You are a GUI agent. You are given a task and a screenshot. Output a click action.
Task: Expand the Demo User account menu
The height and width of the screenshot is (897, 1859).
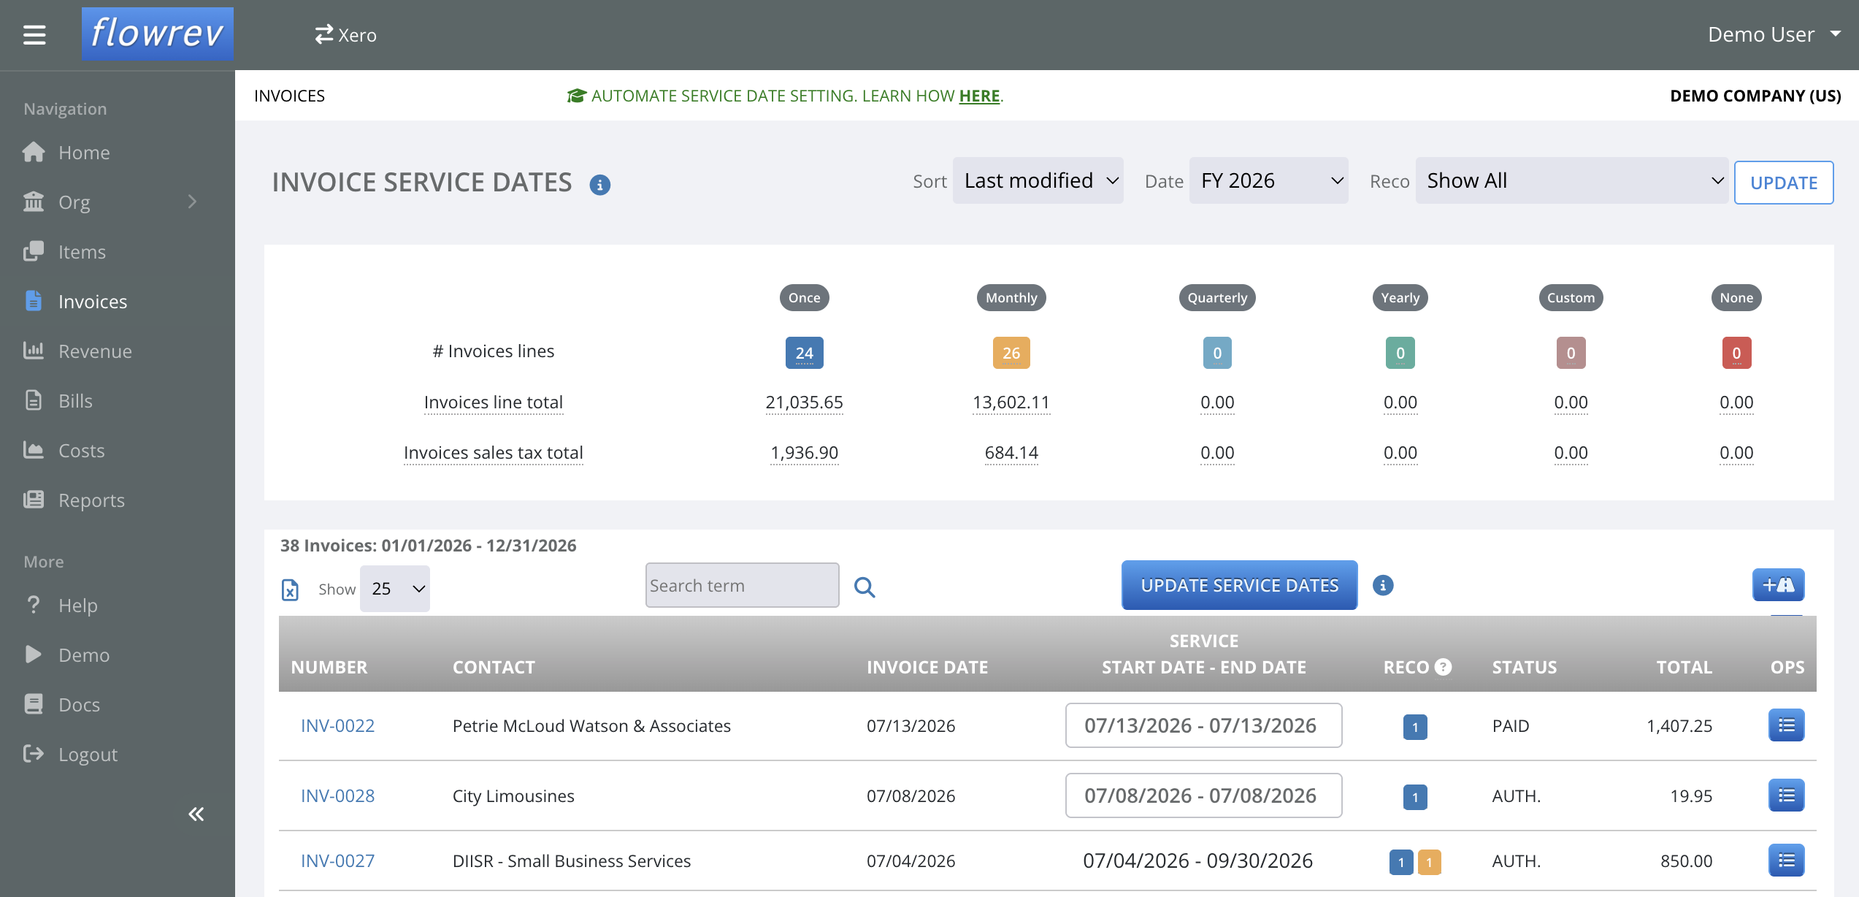pyautogui.click(x=1774, y=34)
